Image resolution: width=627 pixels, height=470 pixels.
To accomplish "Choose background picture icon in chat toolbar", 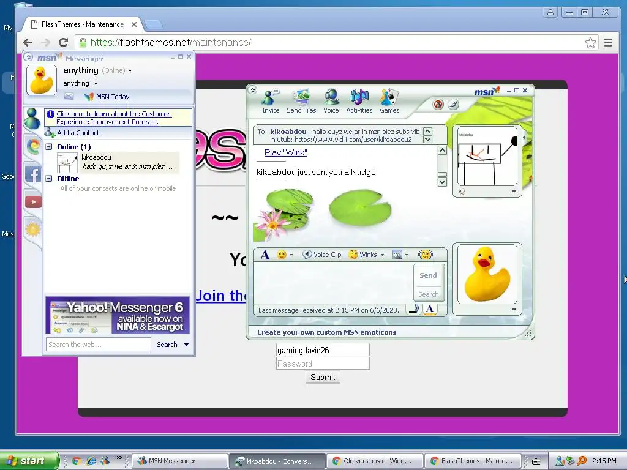I will [x=397, y=255].
